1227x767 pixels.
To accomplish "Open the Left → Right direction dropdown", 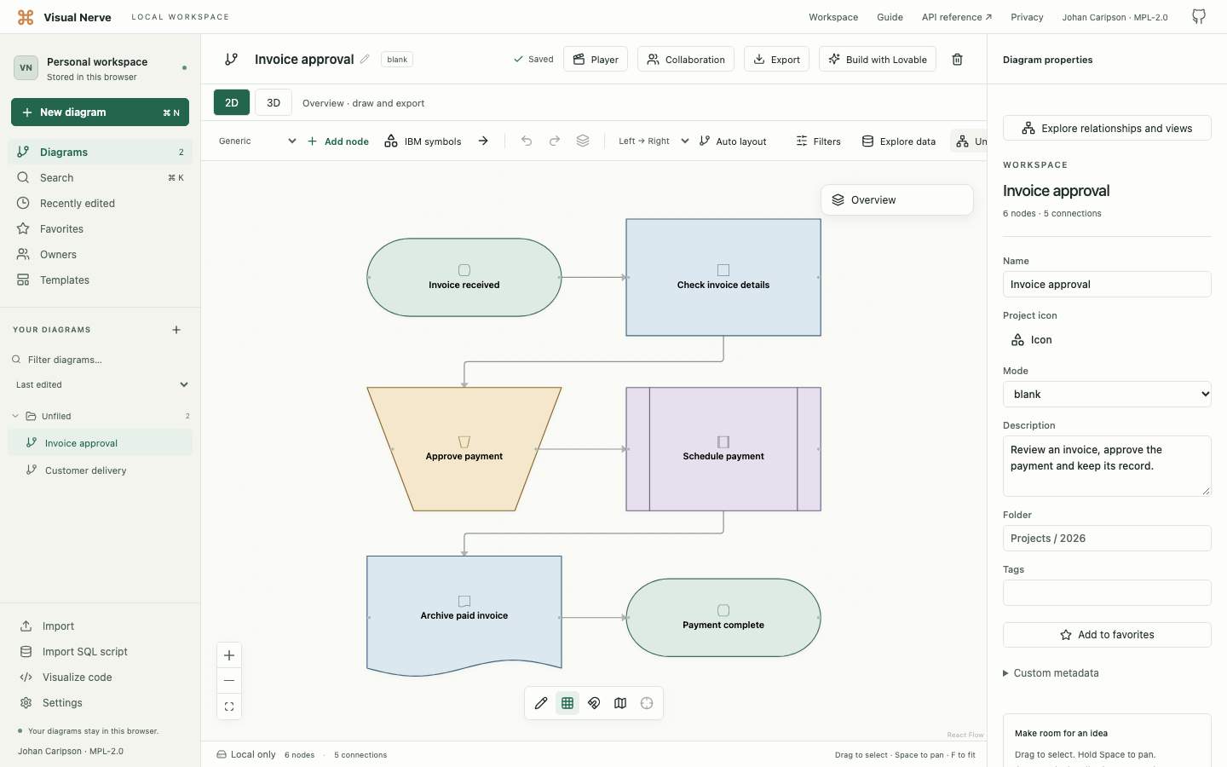I will pyautogui.click(x=654, y=141).
